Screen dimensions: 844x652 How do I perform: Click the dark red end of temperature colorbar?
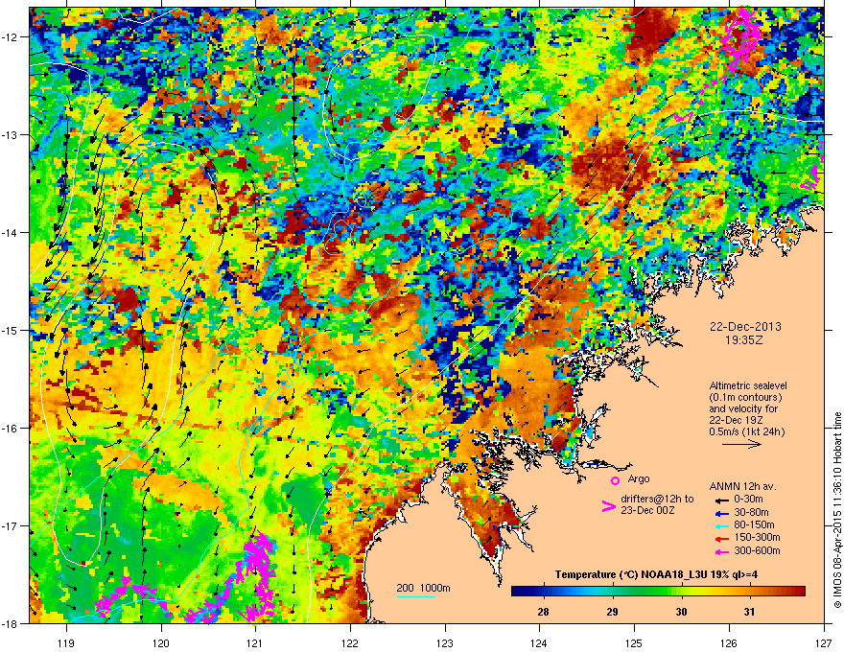tap(801, 592)
